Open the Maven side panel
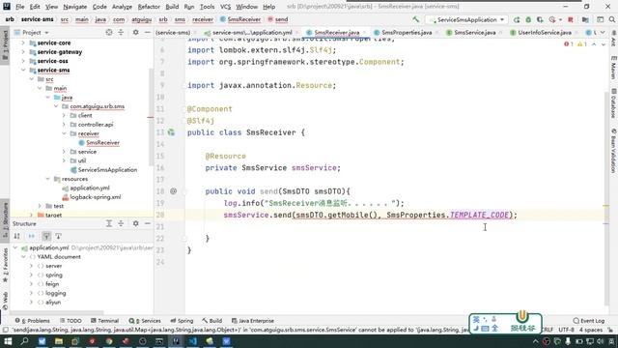 pos(613,69)
